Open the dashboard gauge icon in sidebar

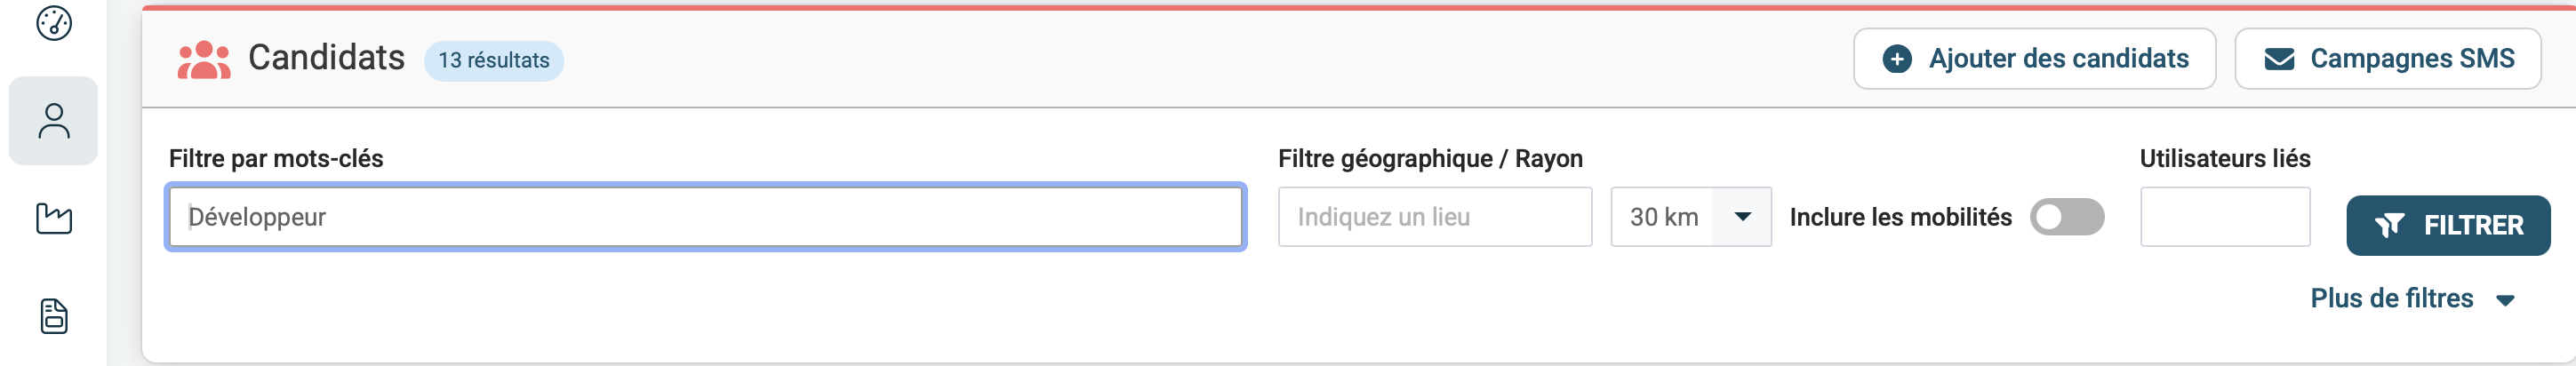[54, 23]
